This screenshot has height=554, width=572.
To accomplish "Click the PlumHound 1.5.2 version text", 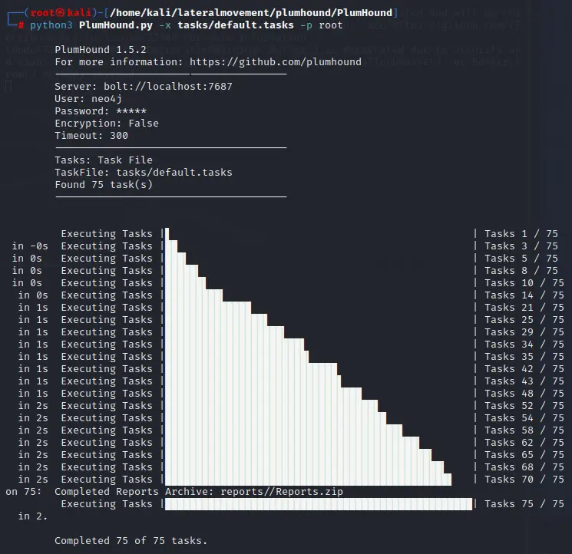I will pyautogui.click(x=94, y=50).
